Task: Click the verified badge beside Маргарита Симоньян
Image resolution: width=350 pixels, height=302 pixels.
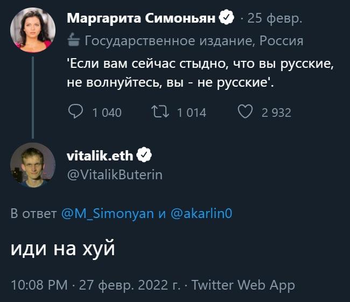Action: click(x=227, y=19)
